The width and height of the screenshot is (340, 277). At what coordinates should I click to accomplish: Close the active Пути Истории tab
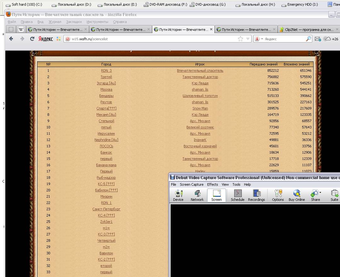[211, 29]
